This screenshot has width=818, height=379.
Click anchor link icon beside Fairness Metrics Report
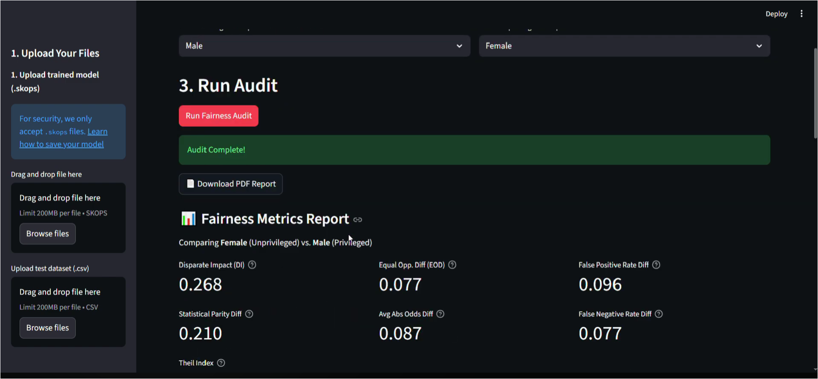point(358,220)
